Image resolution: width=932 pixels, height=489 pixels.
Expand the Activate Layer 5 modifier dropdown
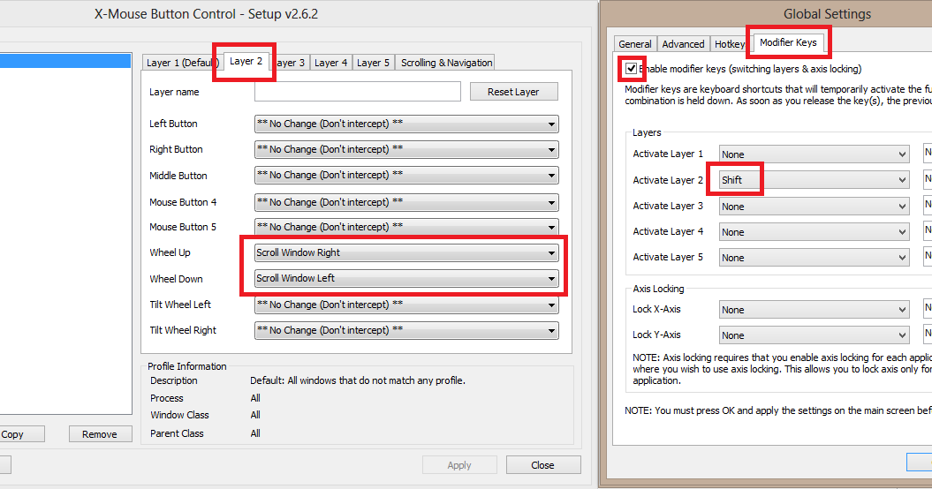(x=814, y=258)
